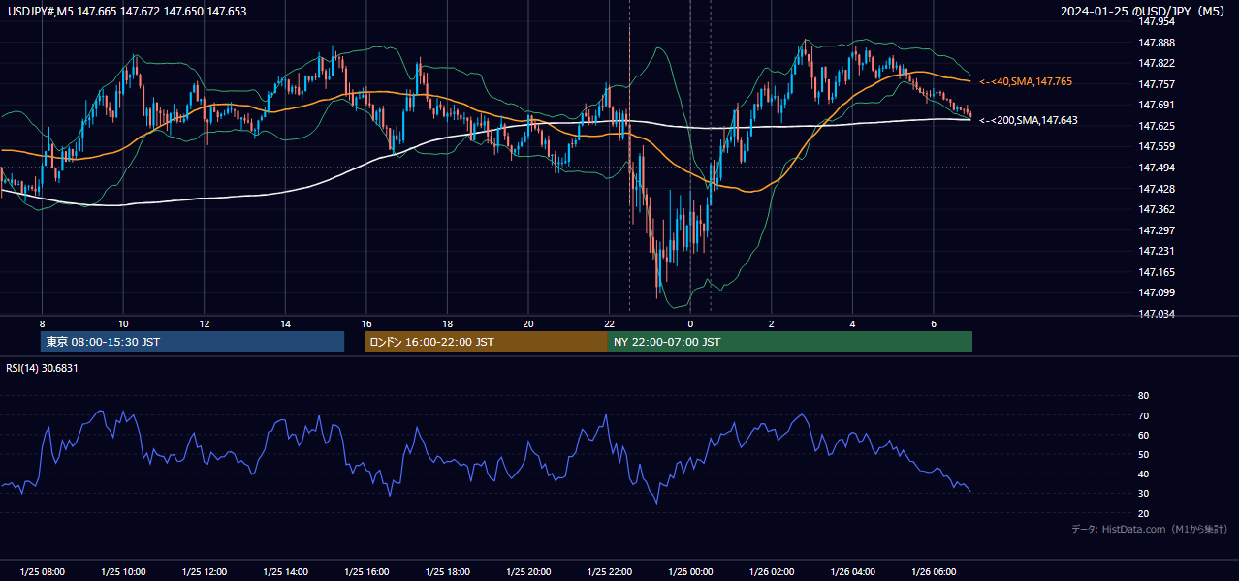Click hour tick 12 under price chart
The width and height of the screenshot is (1239, 581).
pyautogui.click(x=205, y=323)
